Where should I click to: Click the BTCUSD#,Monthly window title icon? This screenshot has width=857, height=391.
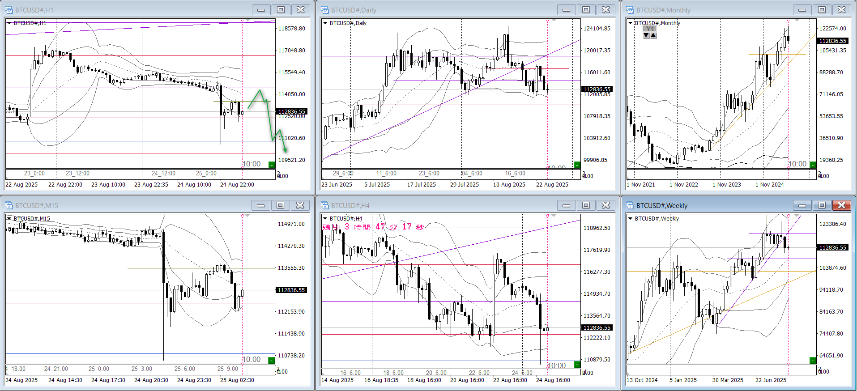pos(630,10)
